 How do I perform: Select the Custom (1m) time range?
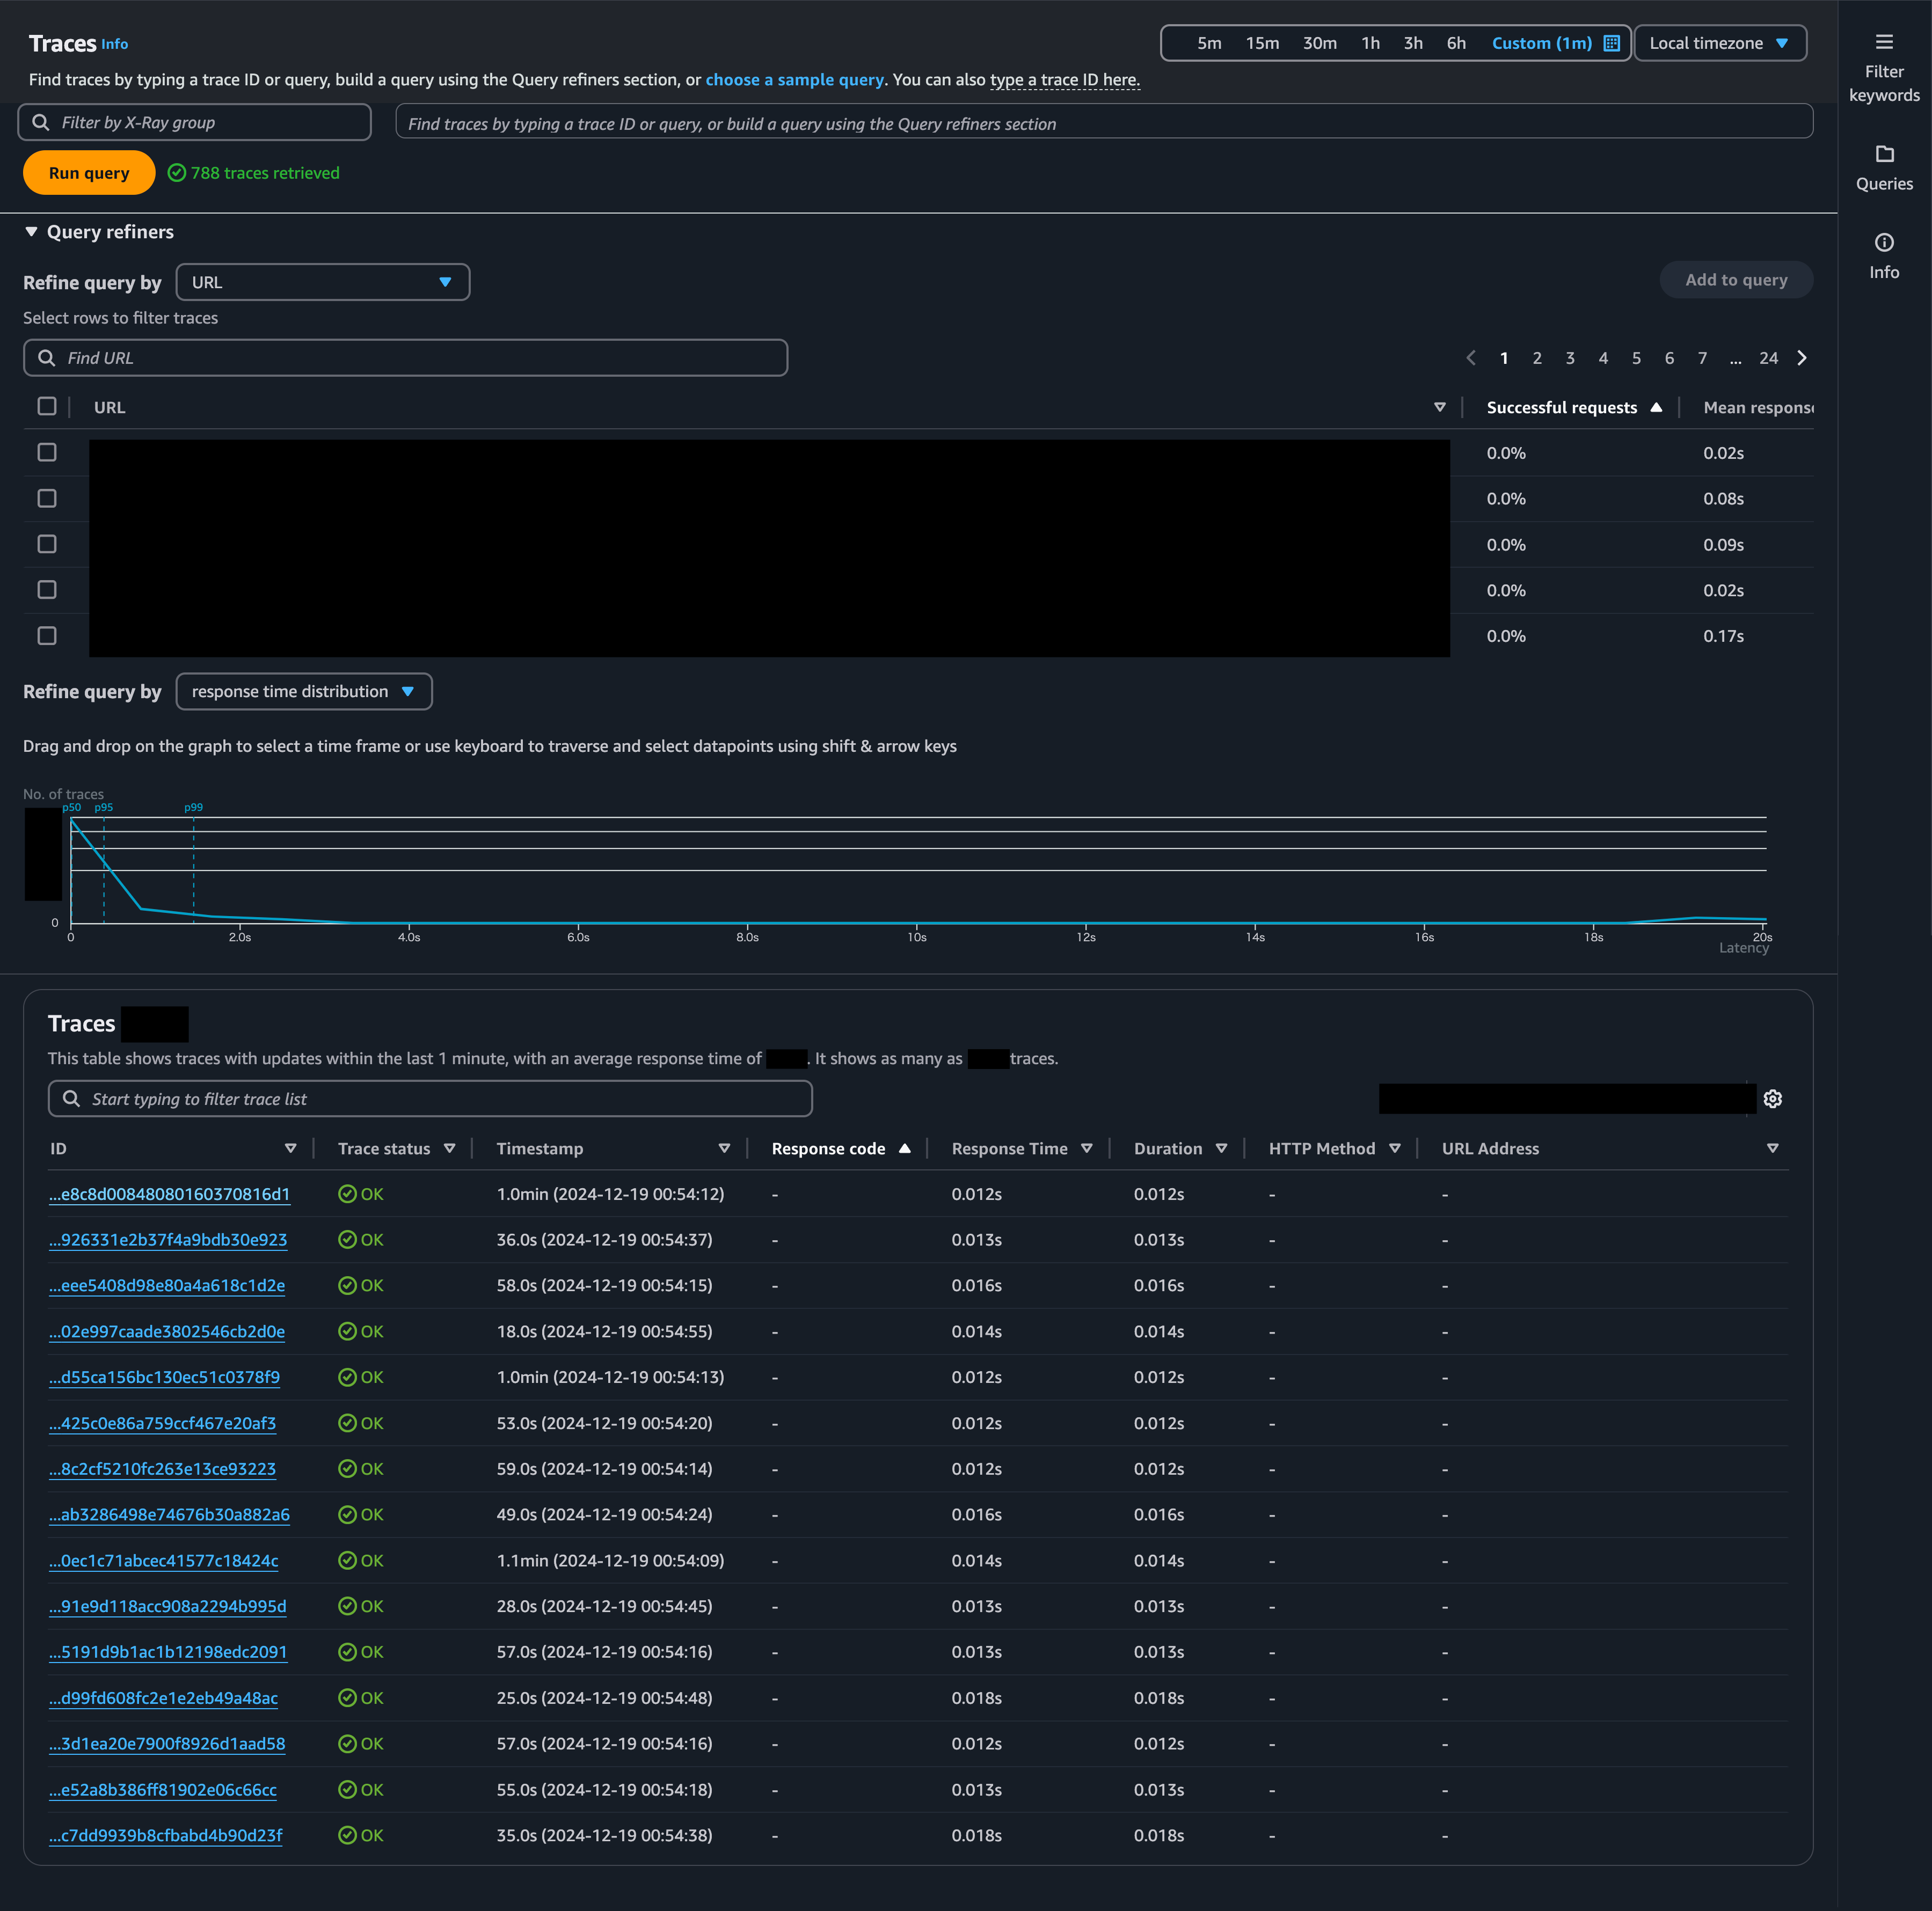pyautogui.click(x=1541, y=43)
